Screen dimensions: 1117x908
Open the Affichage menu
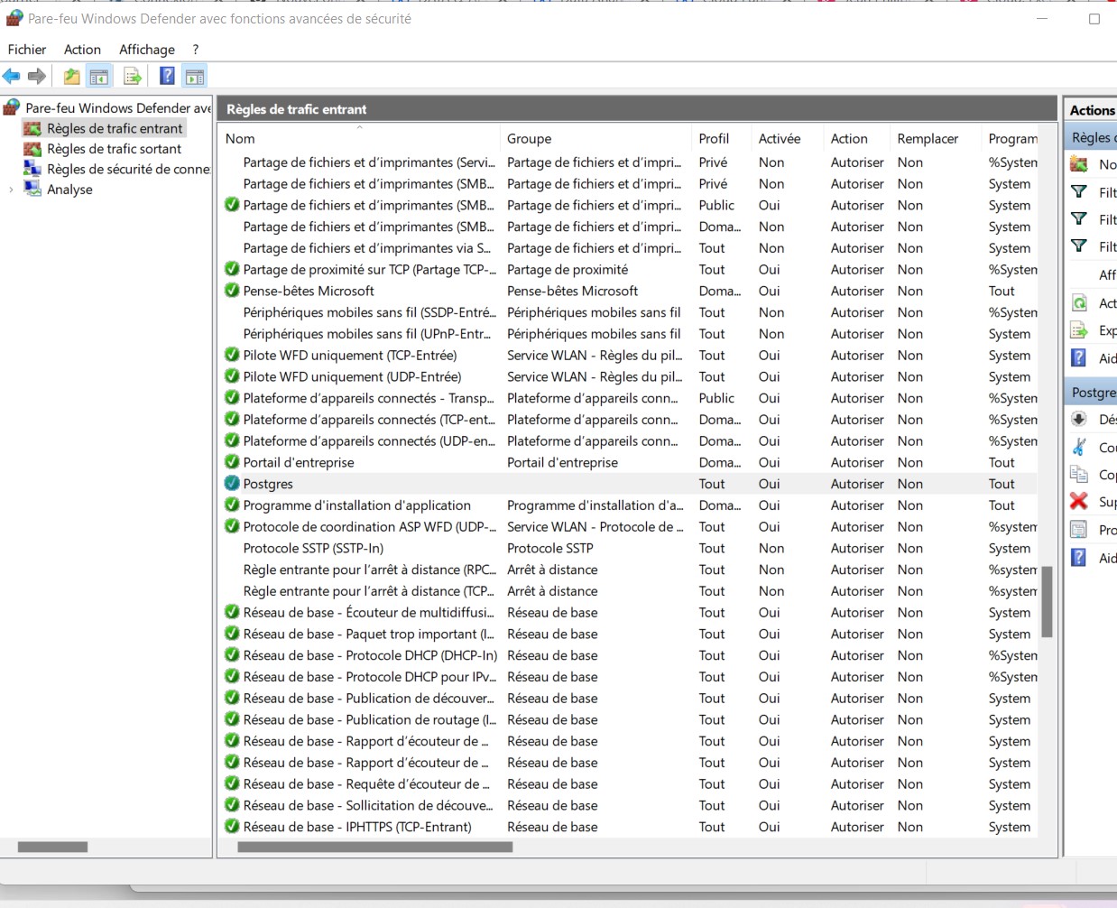147,50
